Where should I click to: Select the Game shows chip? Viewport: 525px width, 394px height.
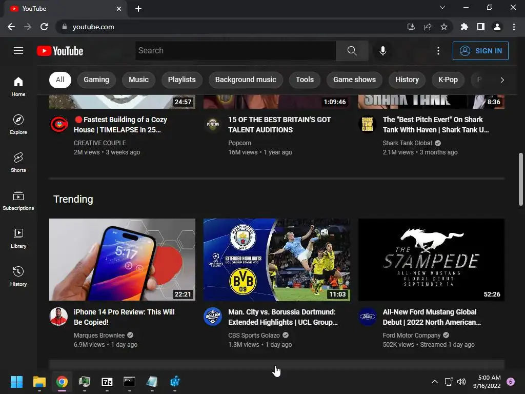(x=354, y=80)
